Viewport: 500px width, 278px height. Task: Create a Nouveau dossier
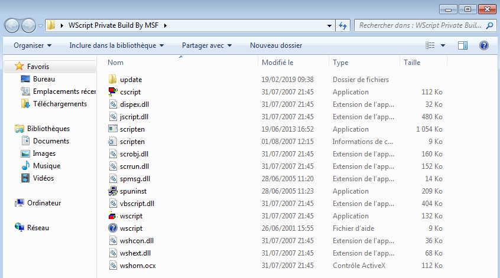coord(276,45)
